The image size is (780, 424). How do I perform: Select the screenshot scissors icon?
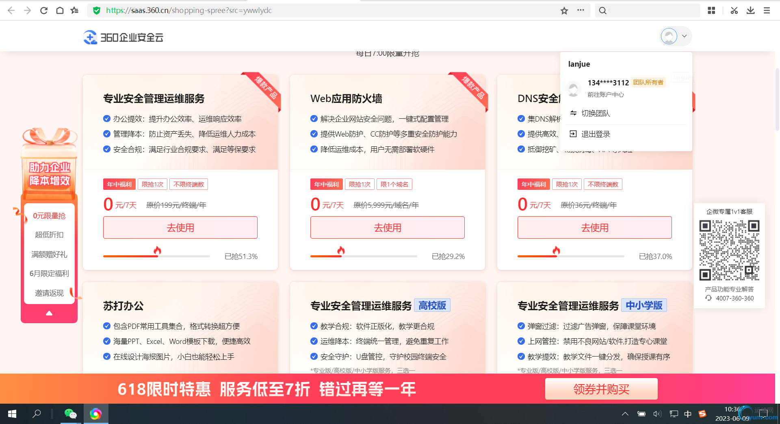[x=734, y=11]
